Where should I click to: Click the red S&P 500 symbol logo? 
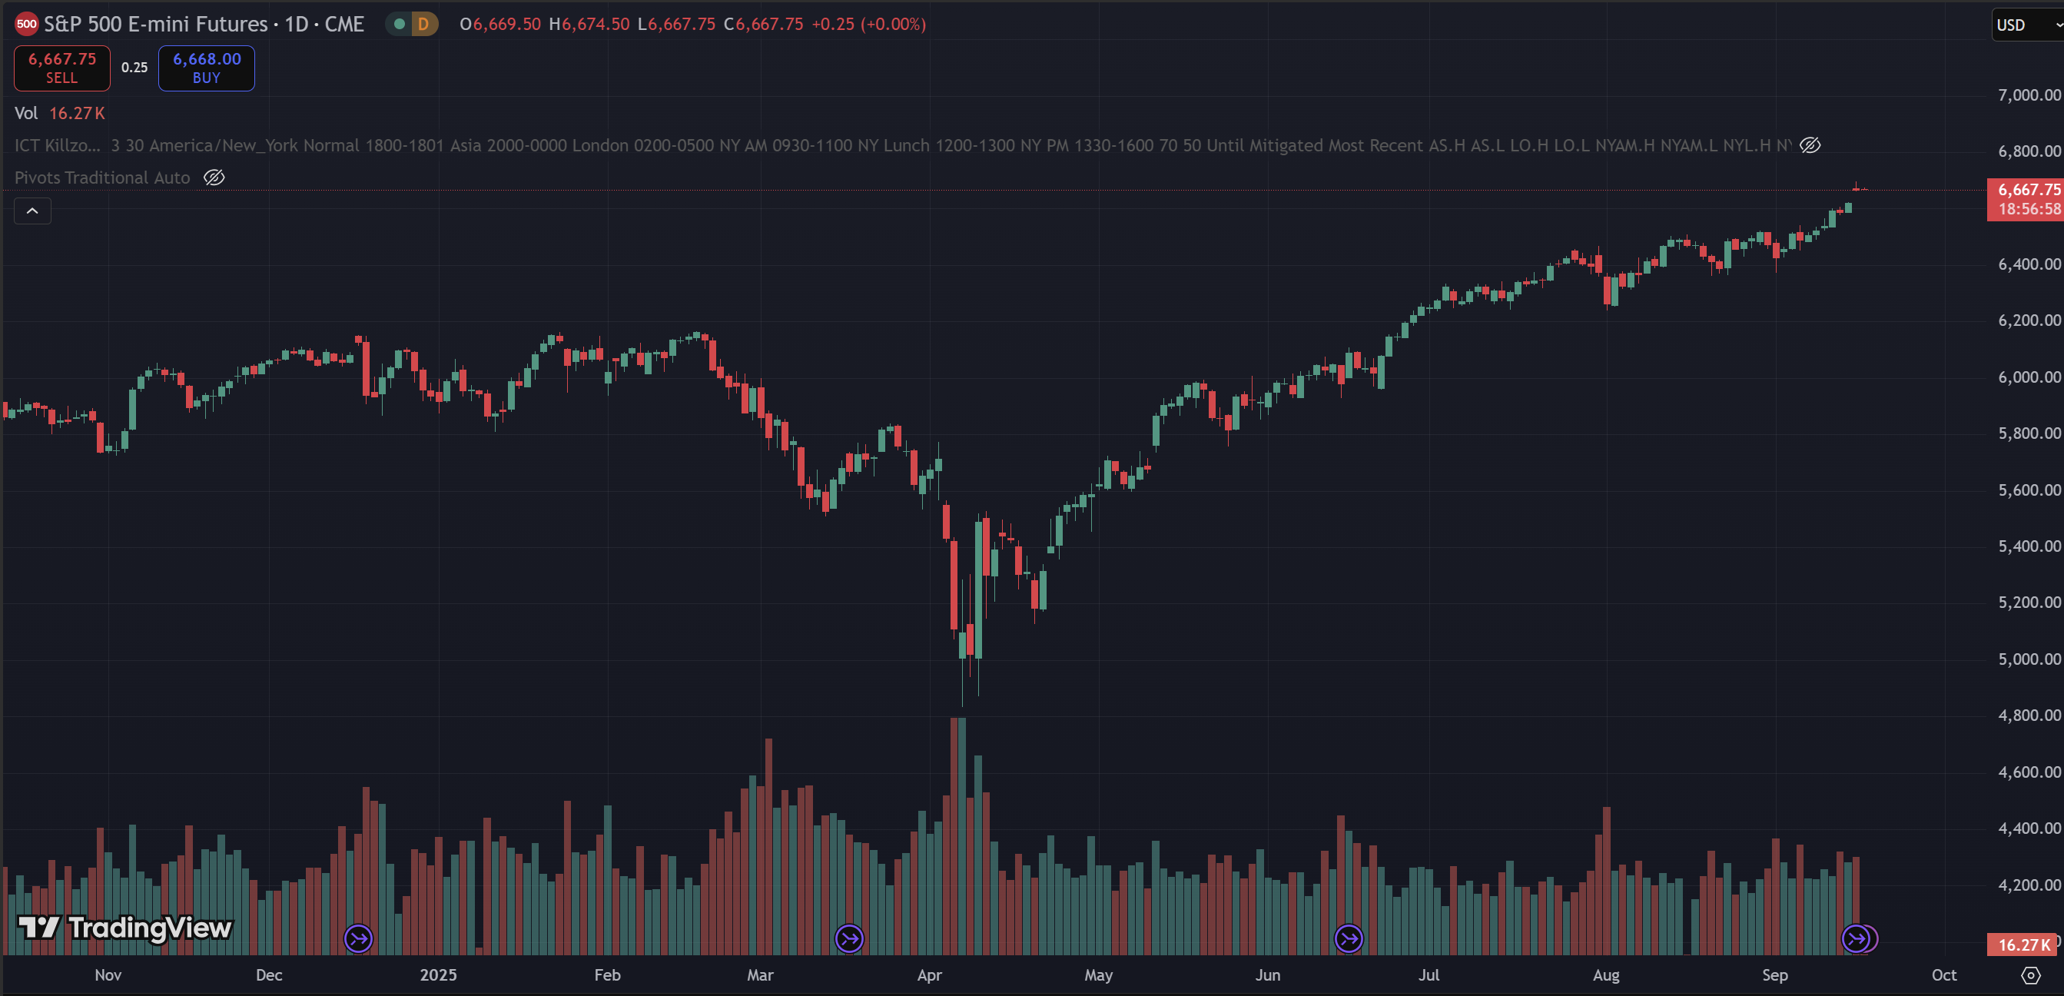pos(26,24)
